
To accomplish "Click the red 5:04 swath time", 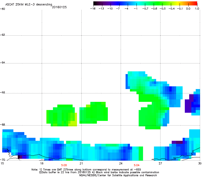I will (x=136, y=165).
